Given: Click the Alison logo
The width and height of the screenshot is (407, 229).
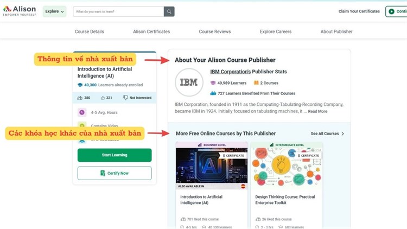Looking at the screenshot, I should coord(20,11).
